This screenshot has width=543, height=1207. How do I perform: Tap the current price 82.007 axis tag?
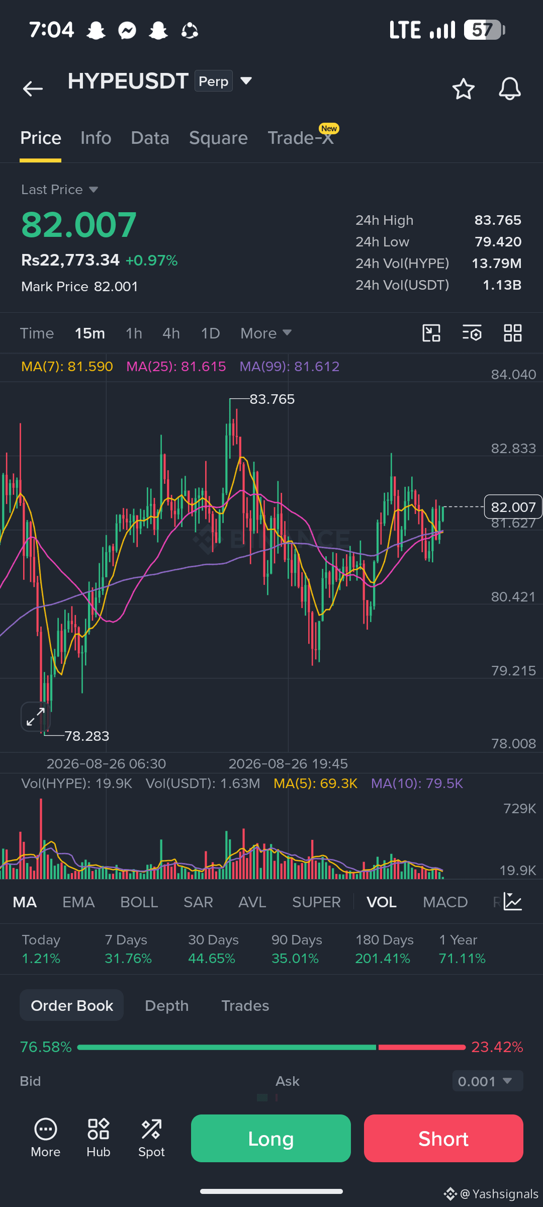click(x=513, y=506)
